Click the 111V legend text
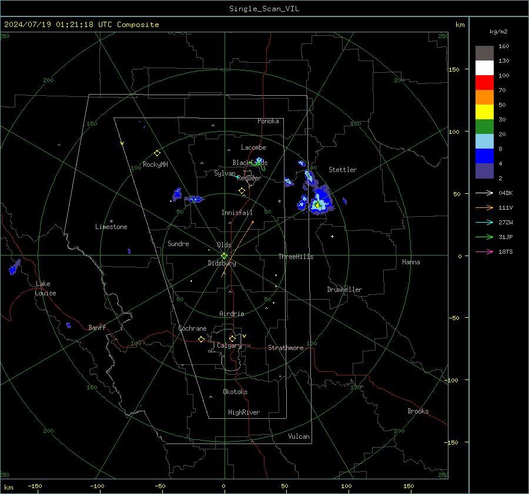The height and width of the screenshot is (494, 529). (505, 208)
